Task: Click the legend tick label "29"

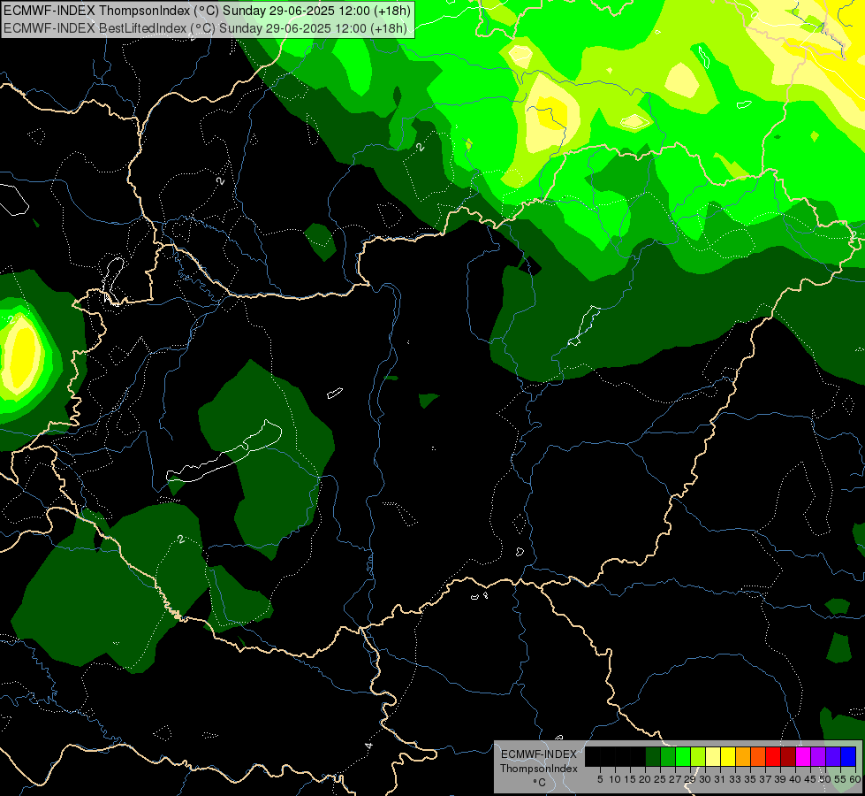Action: click(690, 779)
